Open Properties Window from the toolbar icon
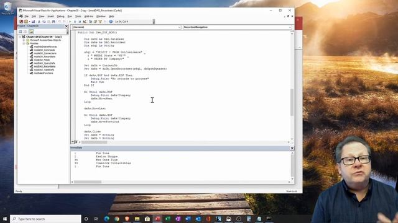398x223 pixels. tap(95, 22)
